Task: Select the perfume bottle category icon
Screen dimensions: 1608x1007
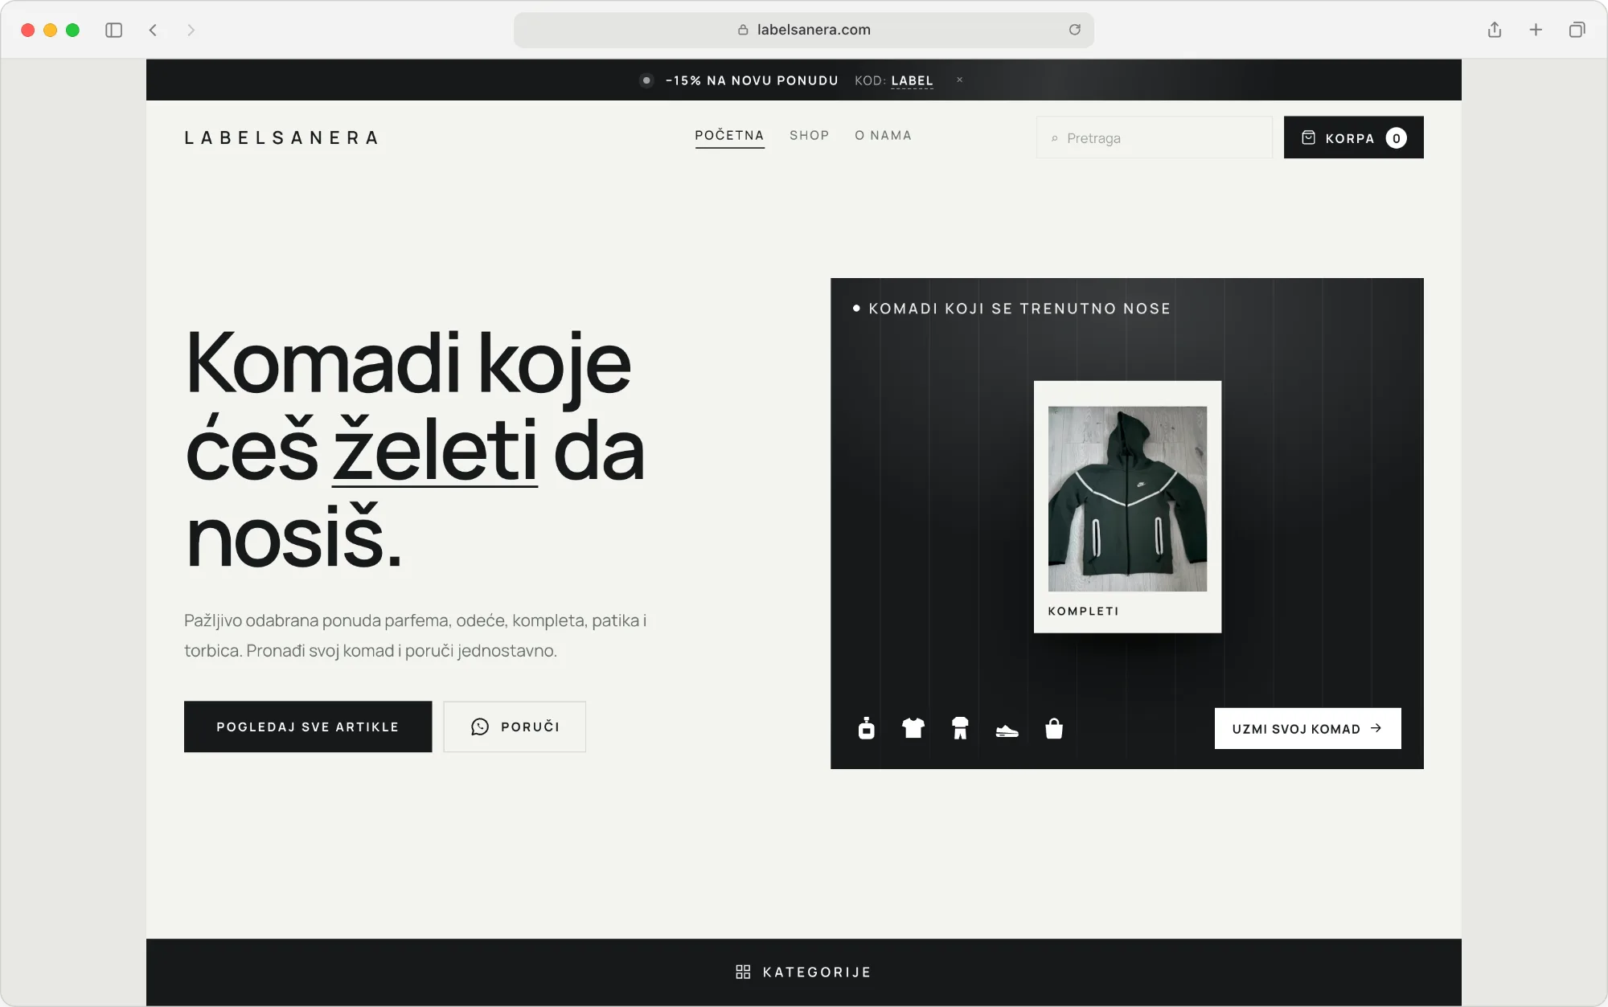Action: click(x=866, y=728)
